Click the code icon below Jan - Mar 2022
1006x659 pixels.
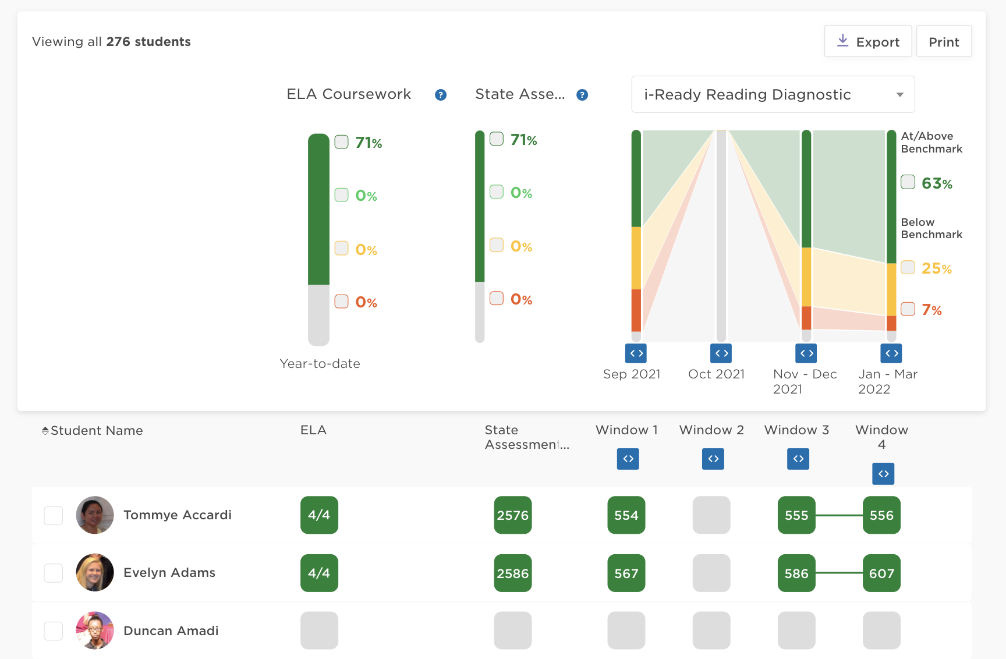click(891, 353)
